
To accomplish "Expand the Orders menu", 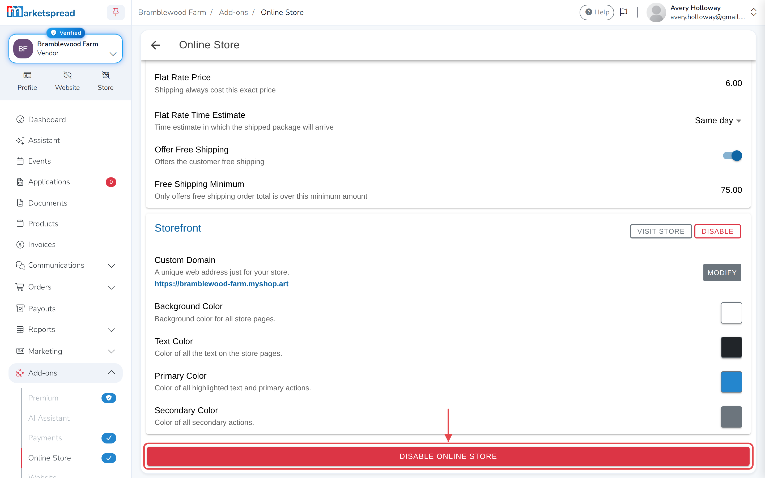I will [x=66, y=287].
